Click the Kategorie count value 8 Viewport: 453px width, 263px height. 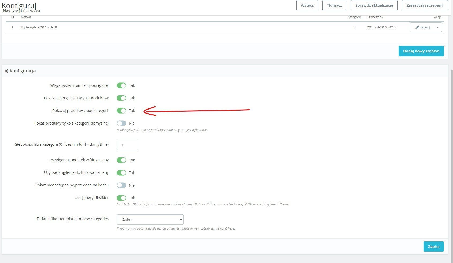pos(354,27)
